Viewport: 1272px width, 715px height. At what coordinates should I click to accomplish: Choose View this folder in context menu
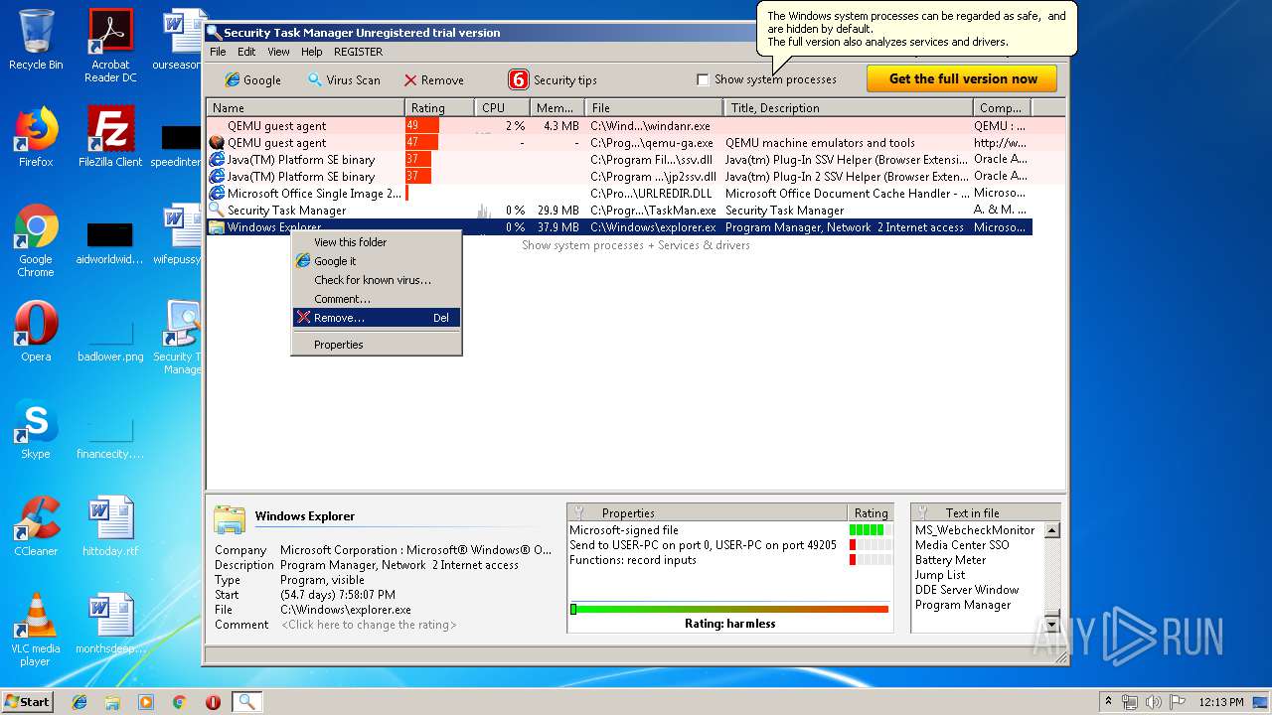point(376,242)
